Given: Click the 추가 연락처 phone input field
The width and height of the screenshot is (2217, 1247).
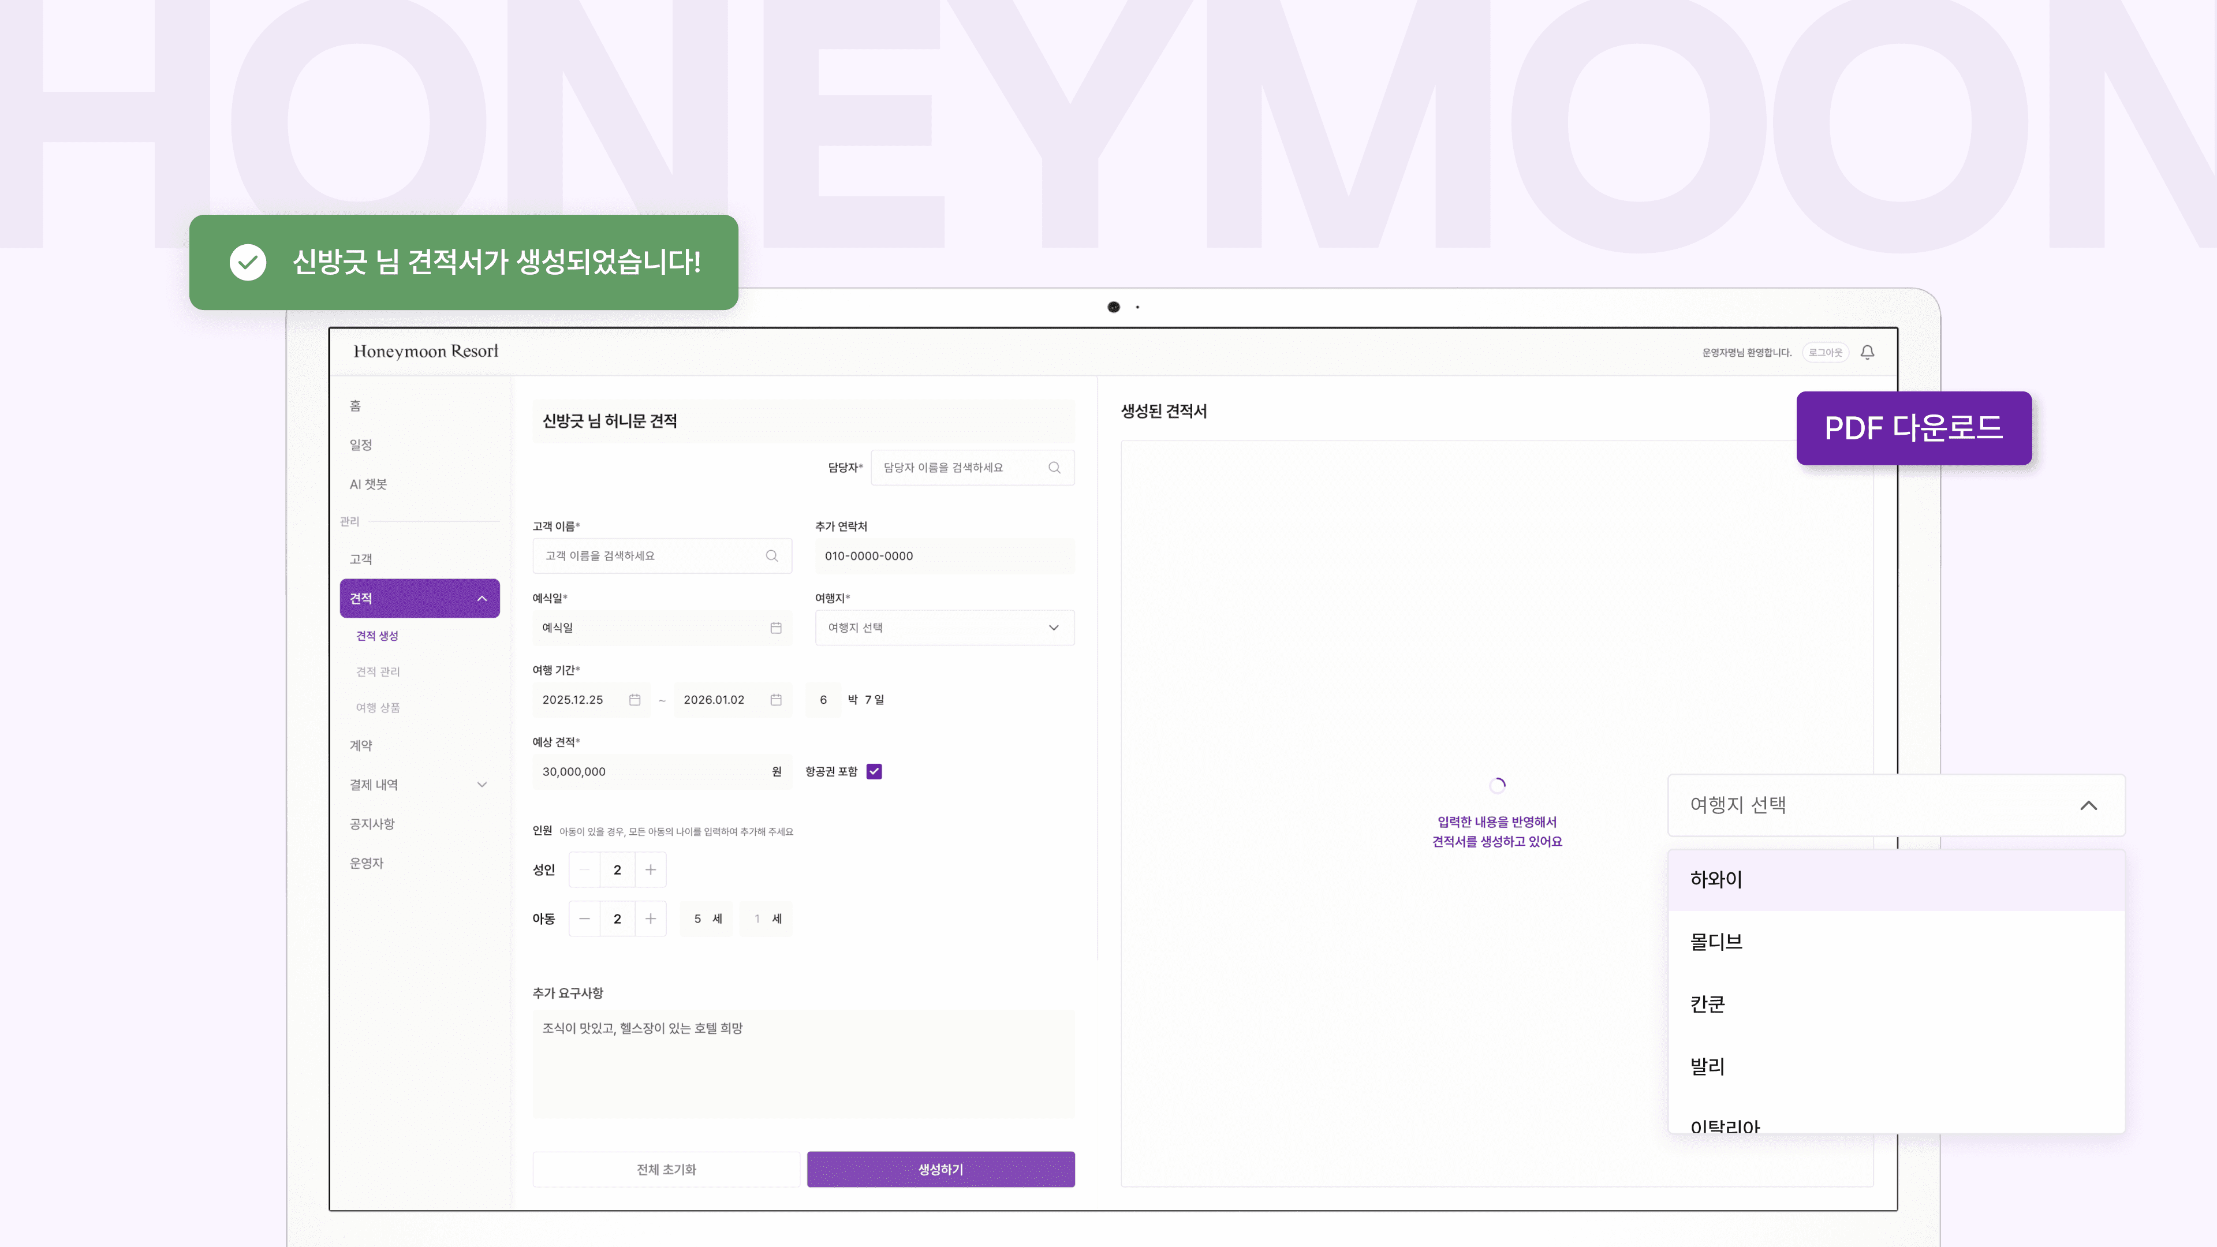Looking at the screenshot, I should click(x=944, y=556).
